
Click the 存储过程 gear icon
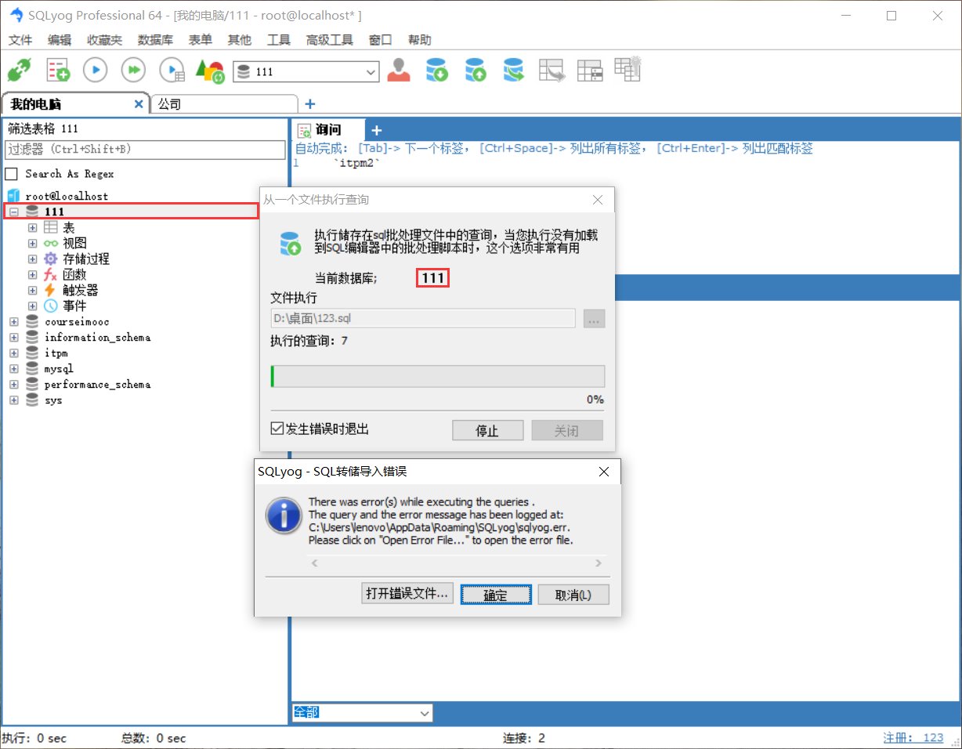51,259
